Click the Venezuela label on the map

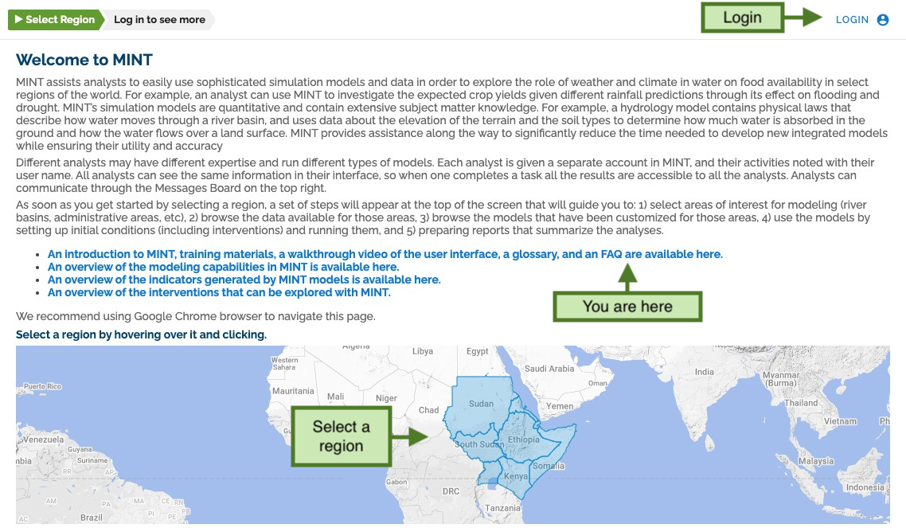coord(43,439)
